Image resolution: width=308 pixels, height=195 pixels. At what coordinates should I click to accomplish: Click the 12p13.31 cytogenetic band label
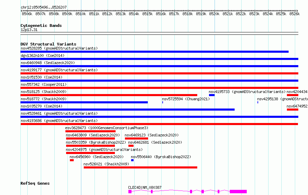[x=29, y=30]
